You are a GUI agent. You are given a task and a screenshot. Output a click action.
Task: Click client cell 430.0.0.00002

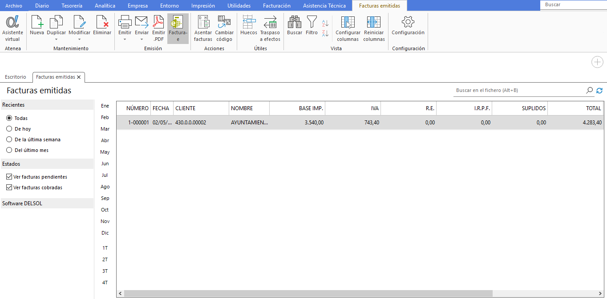pos(201,123)
